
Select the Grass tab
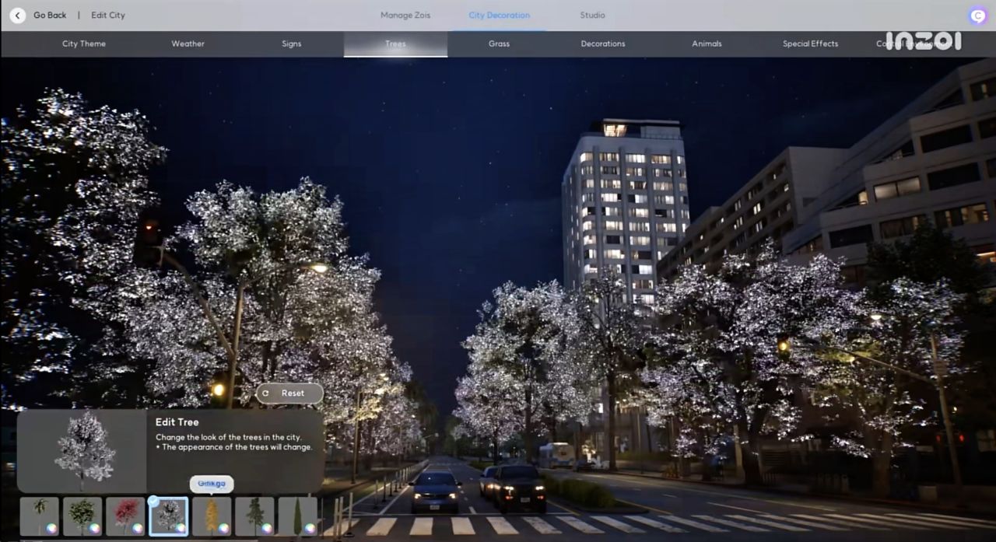pos(499,44)
